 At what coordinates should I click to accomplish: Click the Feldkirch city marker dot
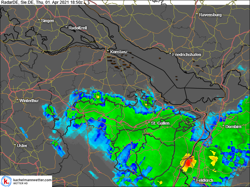click(x=194, y=179)
